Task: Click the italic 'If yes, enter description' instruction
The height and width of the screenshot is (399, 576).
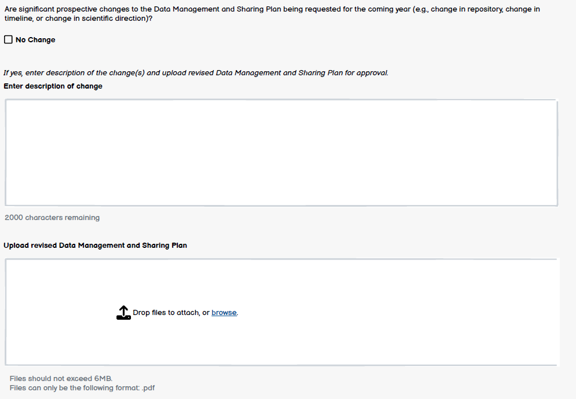Action: tap(195, 73)
